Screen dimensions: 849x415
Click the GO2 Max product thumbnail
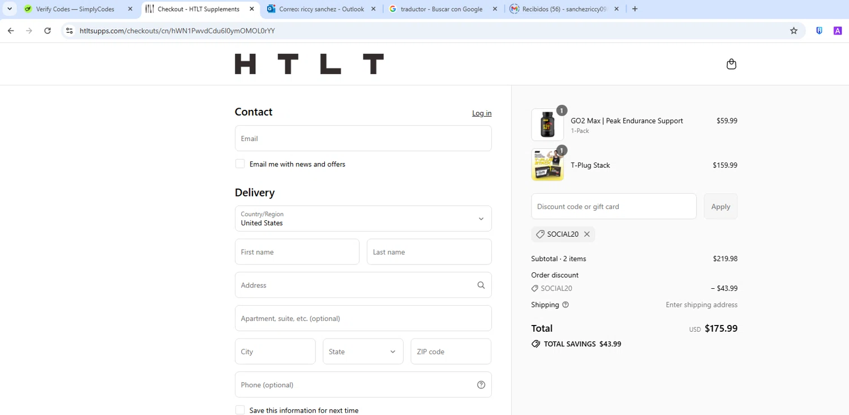click(547, 125)
